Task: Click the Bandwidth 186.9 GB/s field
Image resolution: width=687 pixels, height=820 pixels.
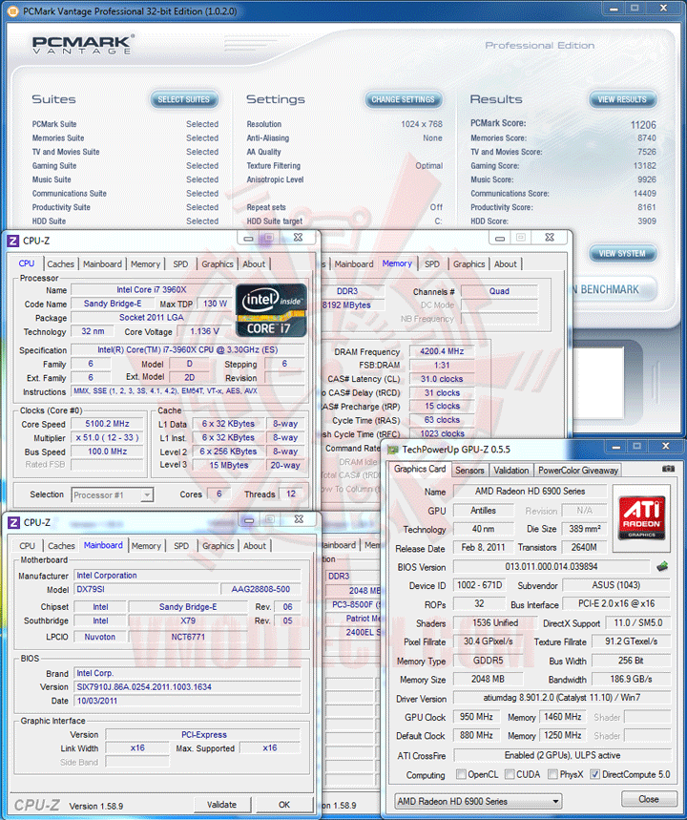Action: 631,679
